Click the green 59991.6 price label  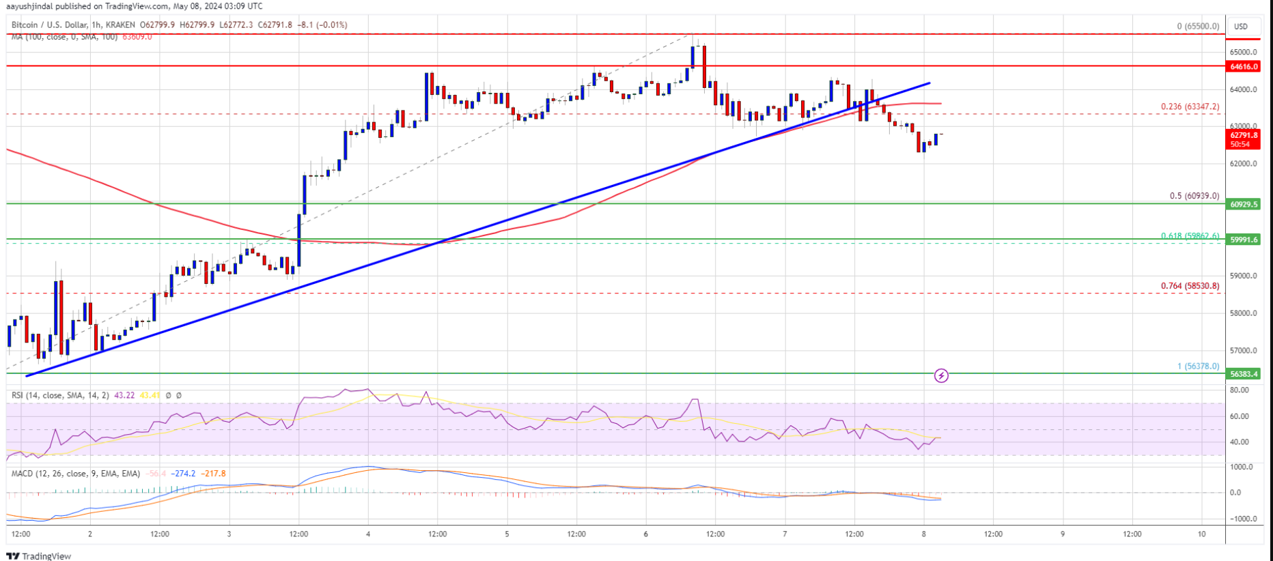pyautogui.click(x=1244, y=240)
